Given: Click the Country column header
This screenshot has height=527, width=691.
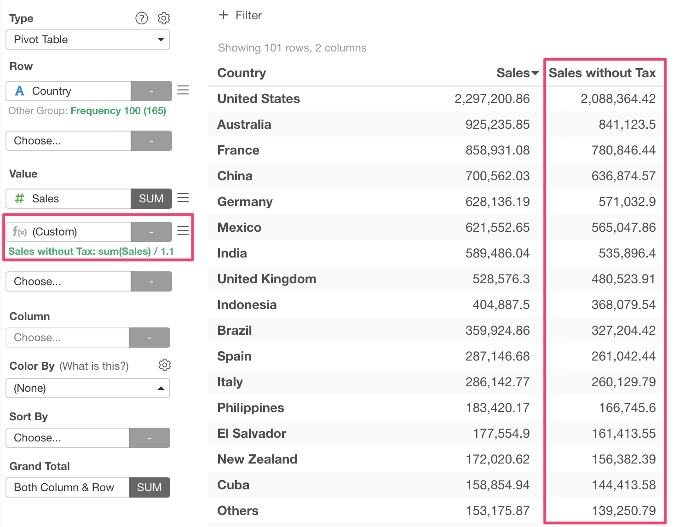Looking at the screenshot, I should 242,73.
